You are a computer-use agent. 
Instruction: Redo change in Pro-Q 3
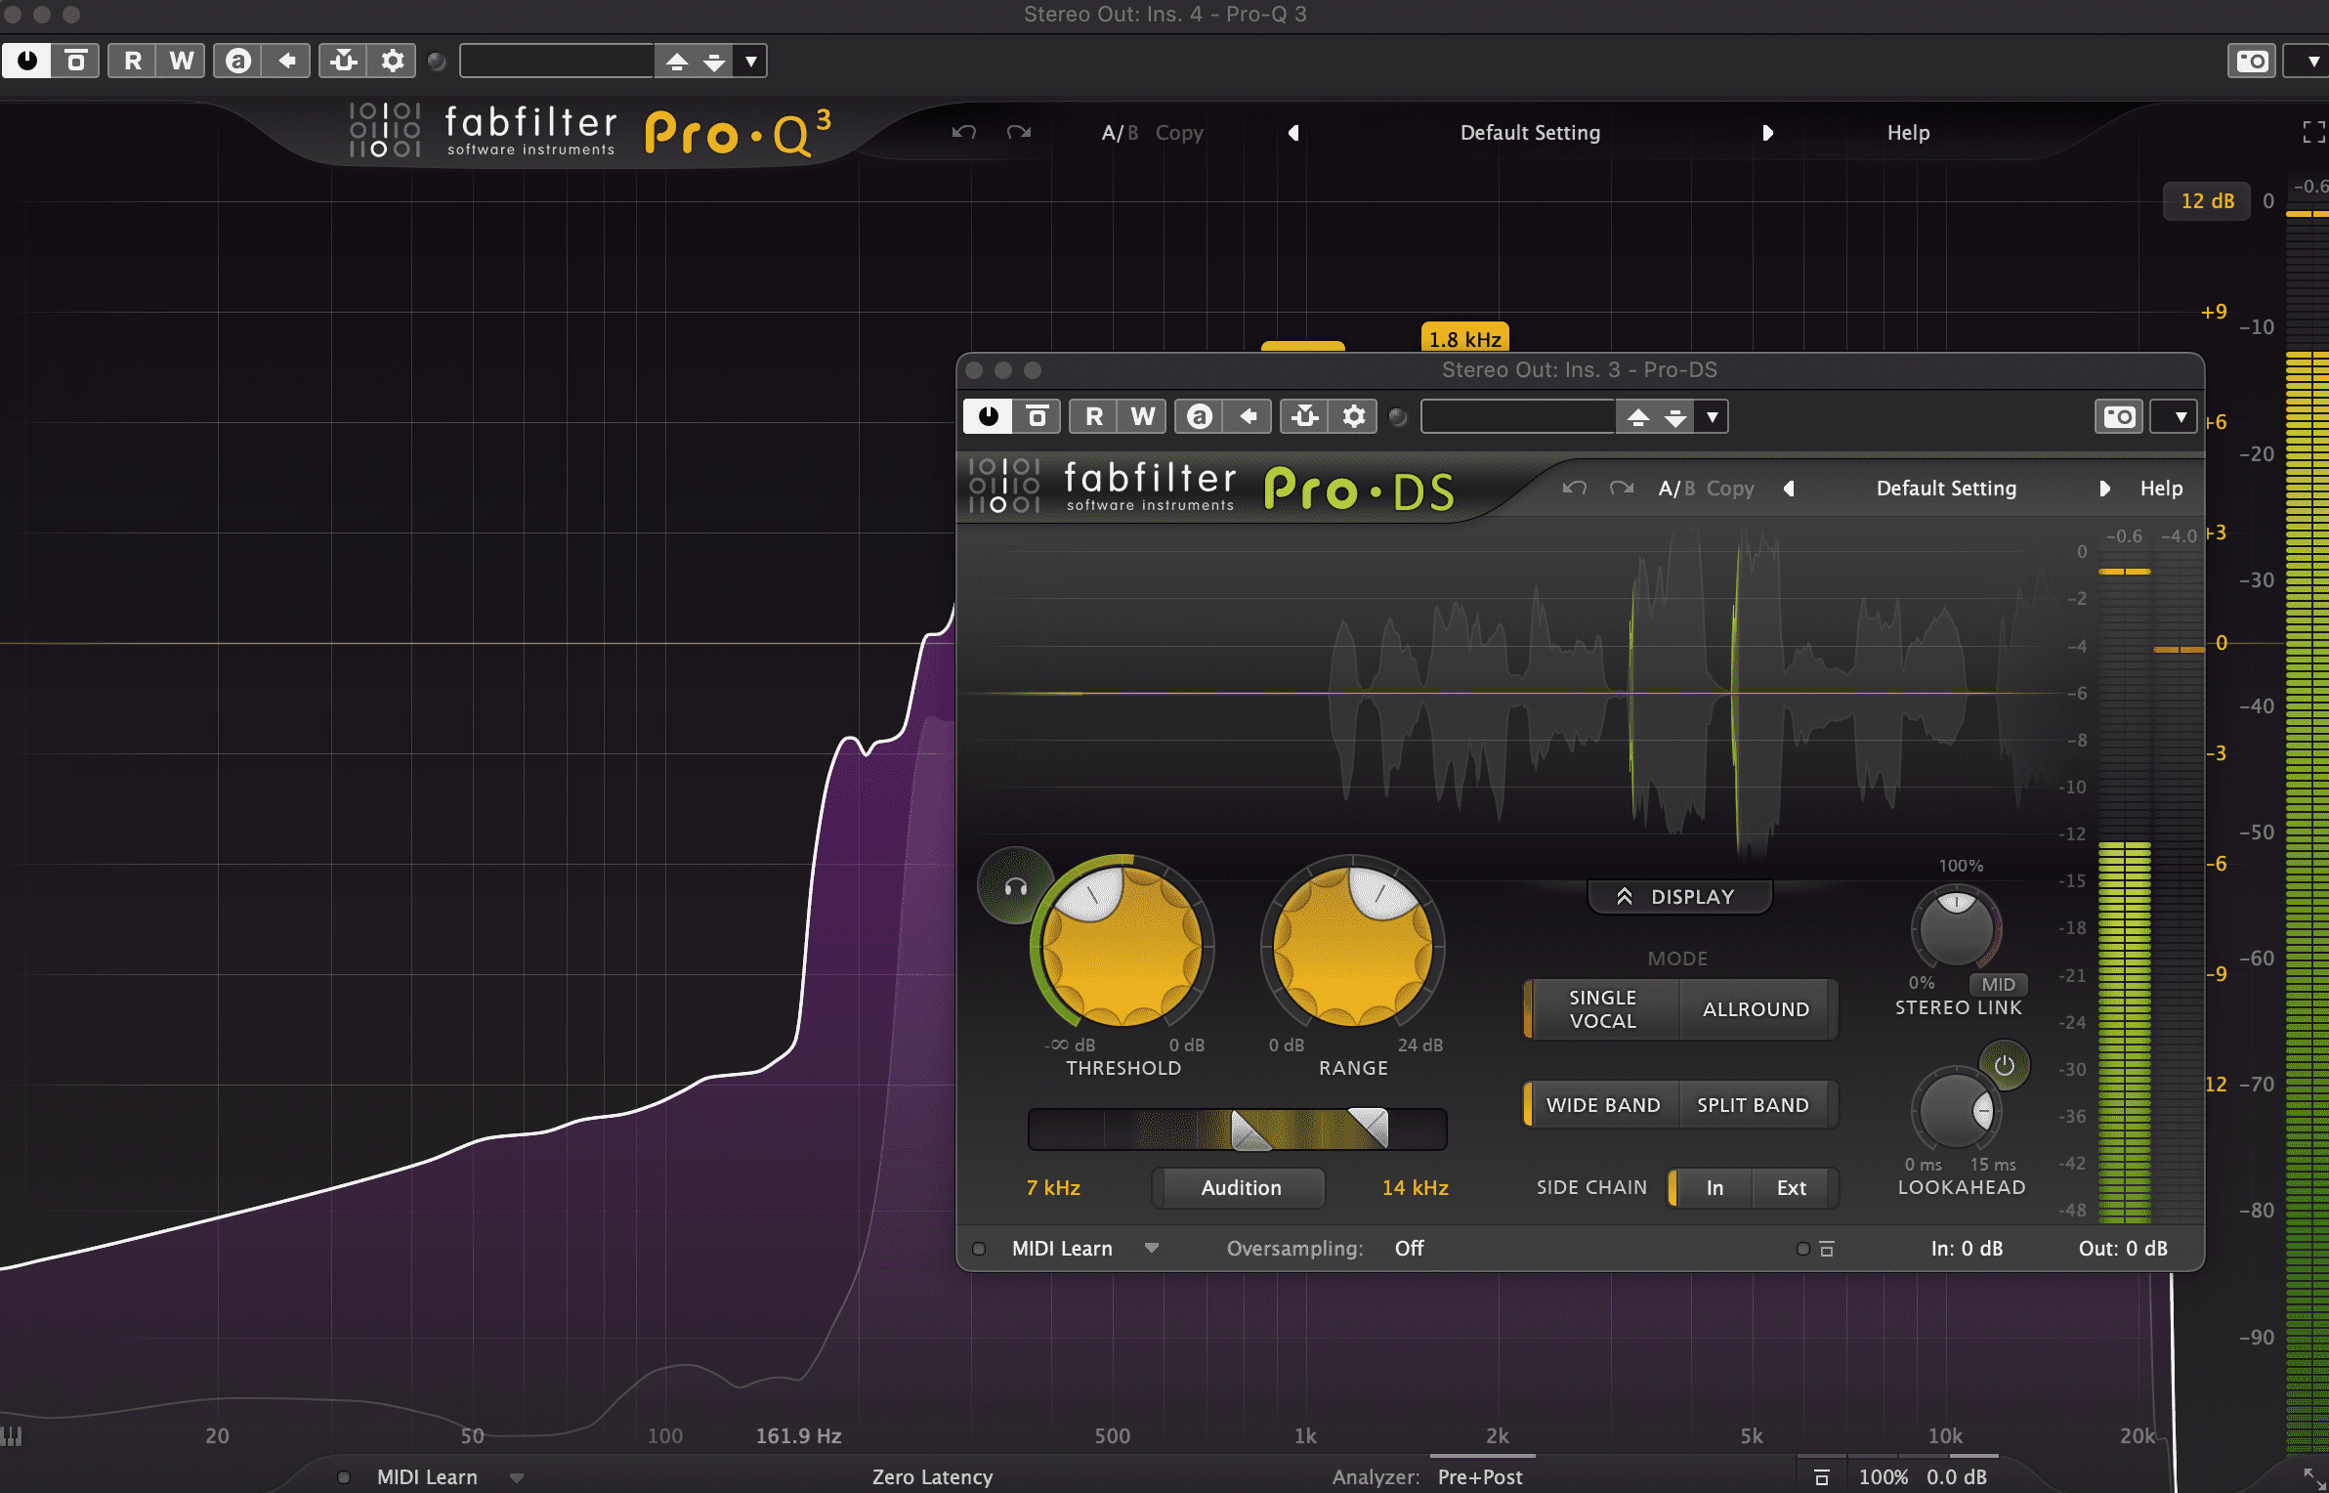[x=1019, y=132]
